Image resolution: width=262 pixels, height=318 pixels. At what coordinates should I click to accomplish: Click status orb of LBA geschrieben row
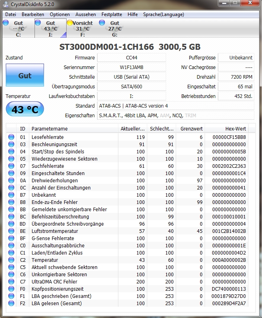pyautogui.click(x=11, y=296)
